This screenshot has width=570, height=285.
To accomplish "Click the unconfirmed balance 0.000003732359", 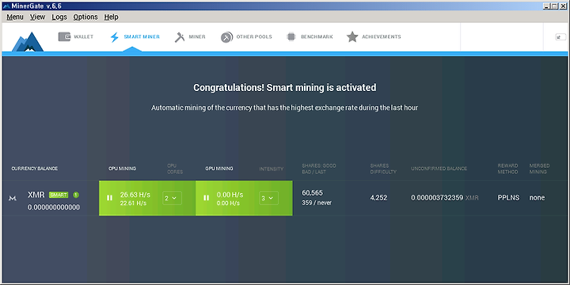I will click(437, 198).
